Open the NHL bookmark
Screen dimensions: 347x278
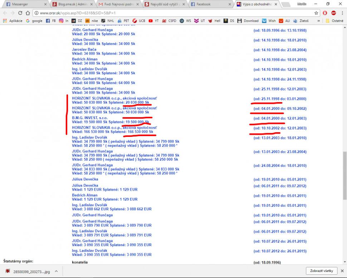coord(108,21)
